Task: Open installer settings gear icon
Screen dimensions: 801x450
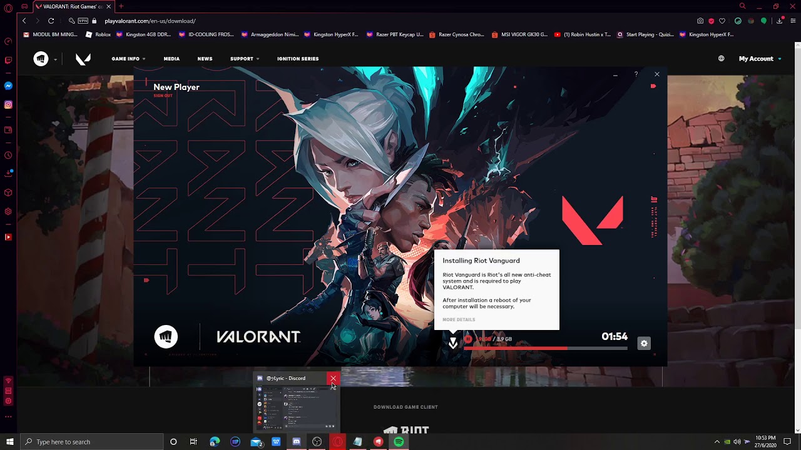Action: point(644,343)
